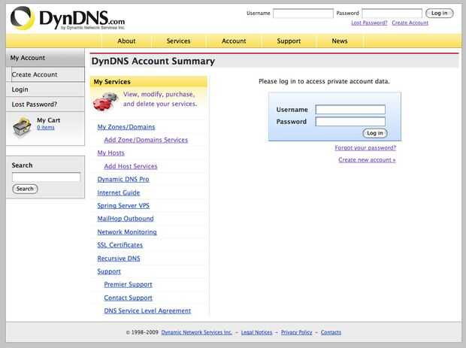This screenshot has width=466, height=348.
Task: Click the My Services panel header
Action: pos(149,82)
